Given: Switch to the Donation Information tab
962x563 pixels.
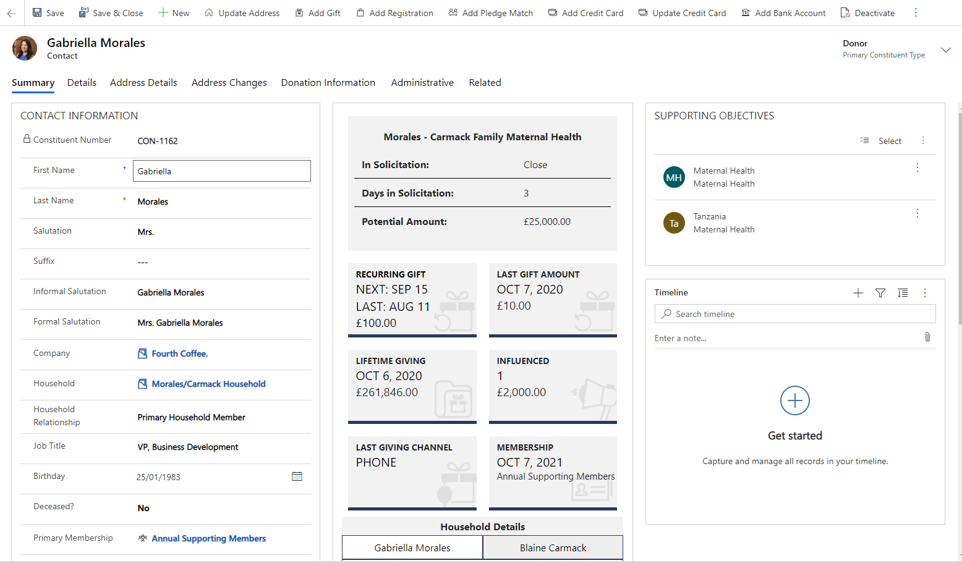Looking at the screenshot, I should (328, 82).
